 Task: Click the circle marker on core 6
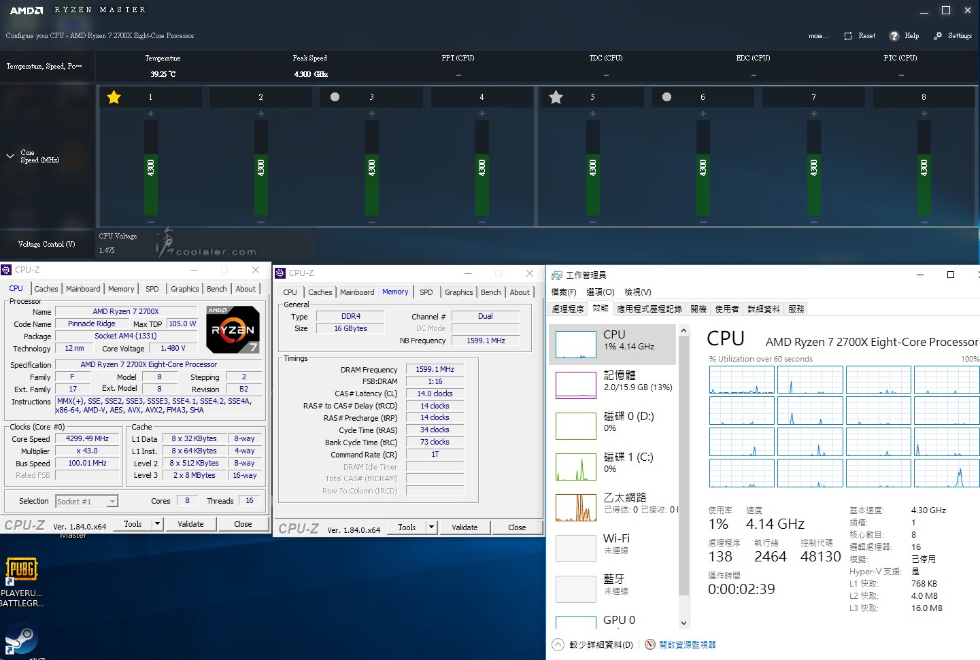666,97
